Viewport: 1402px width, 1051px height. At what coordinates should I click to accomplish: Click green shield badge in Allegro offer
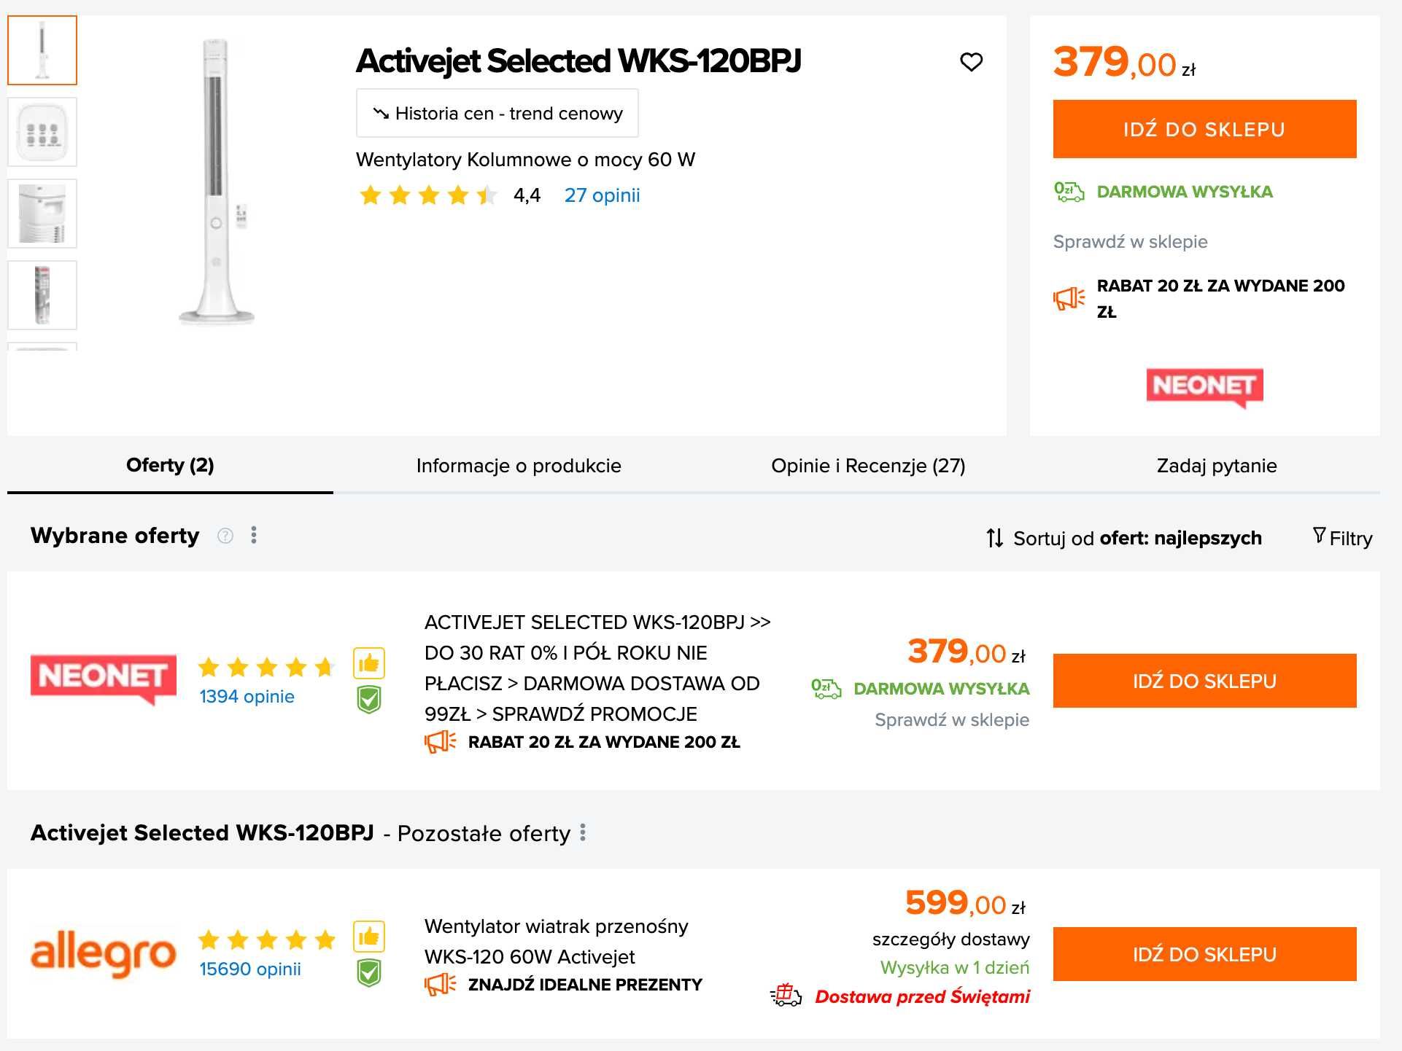[x=369, y=972]
